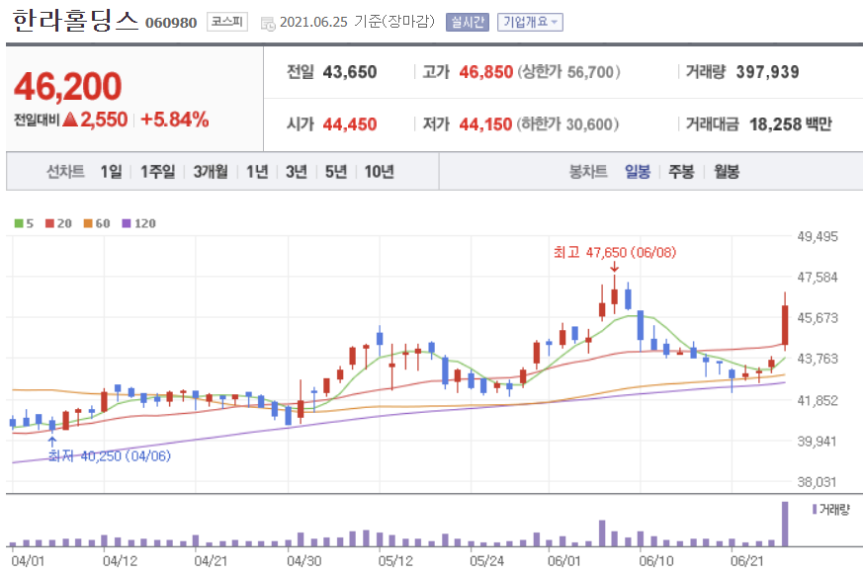863x574 pixels.
Task: Click the 04/01 date axis label
Action: tap(28, 561)
